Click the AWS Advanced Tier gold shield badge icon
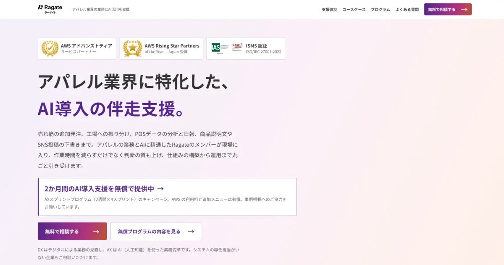 pyautogui.click(x=50, y=49)
